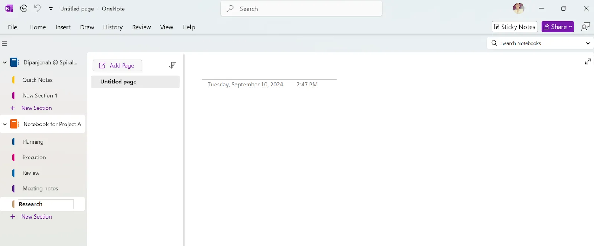Image resolution: width=594 pixels, height=246 pixels.
Task: Click the page date Tuesday, September 10, 2024
Action: click(245, 85)
